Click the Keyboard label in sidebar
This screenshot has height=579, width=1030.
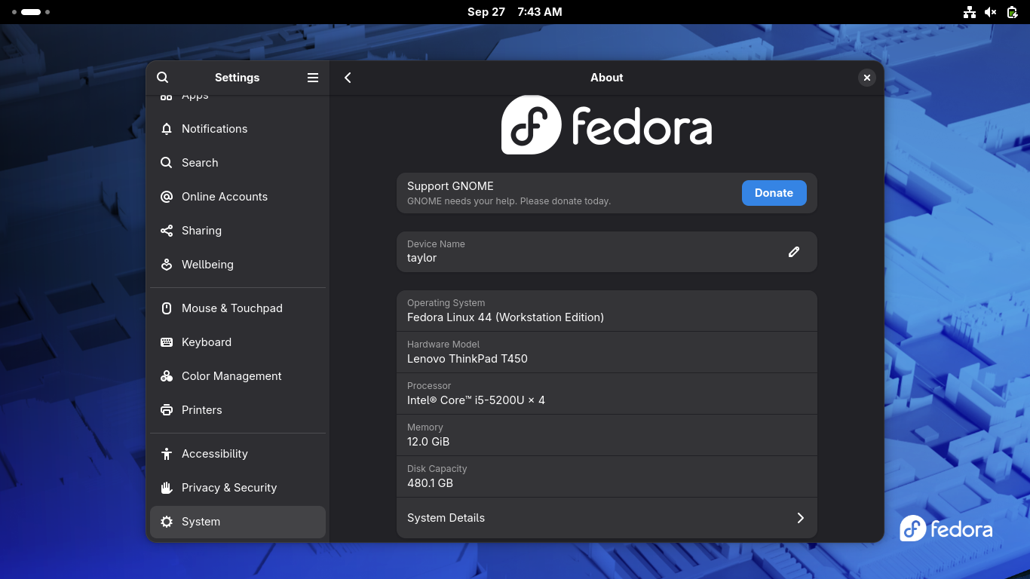(x=207, y=342)
